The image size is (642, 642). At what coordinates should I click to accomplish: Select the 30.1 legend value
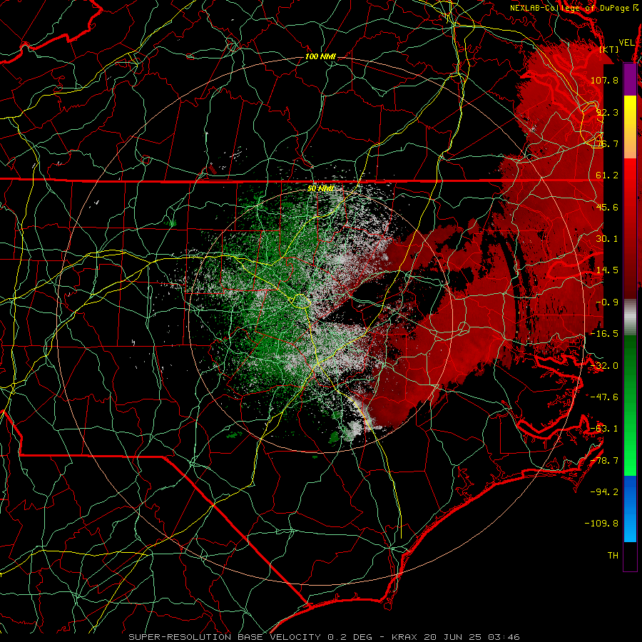[607, 239]
